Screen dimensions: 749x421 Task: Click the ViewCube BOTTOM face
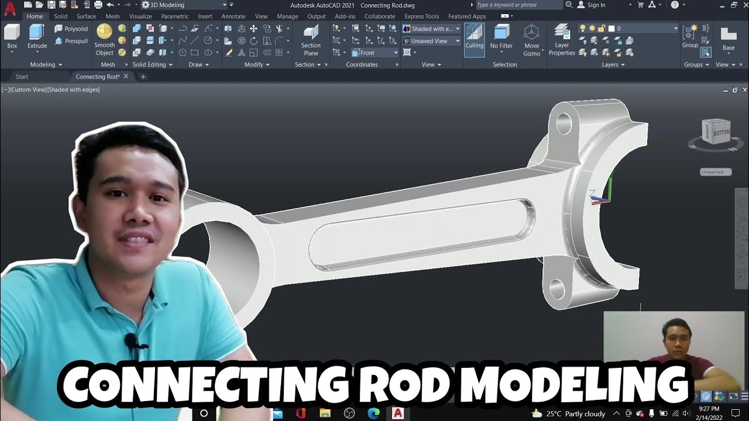pyautogui.click(x=721, y=132)
